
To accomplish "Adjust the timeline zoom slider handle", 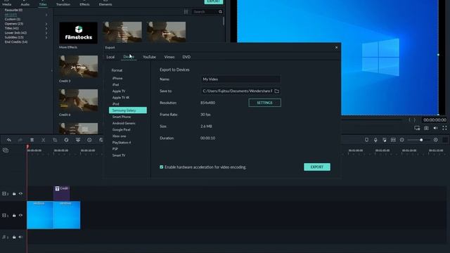I will [x=421, y=140].
